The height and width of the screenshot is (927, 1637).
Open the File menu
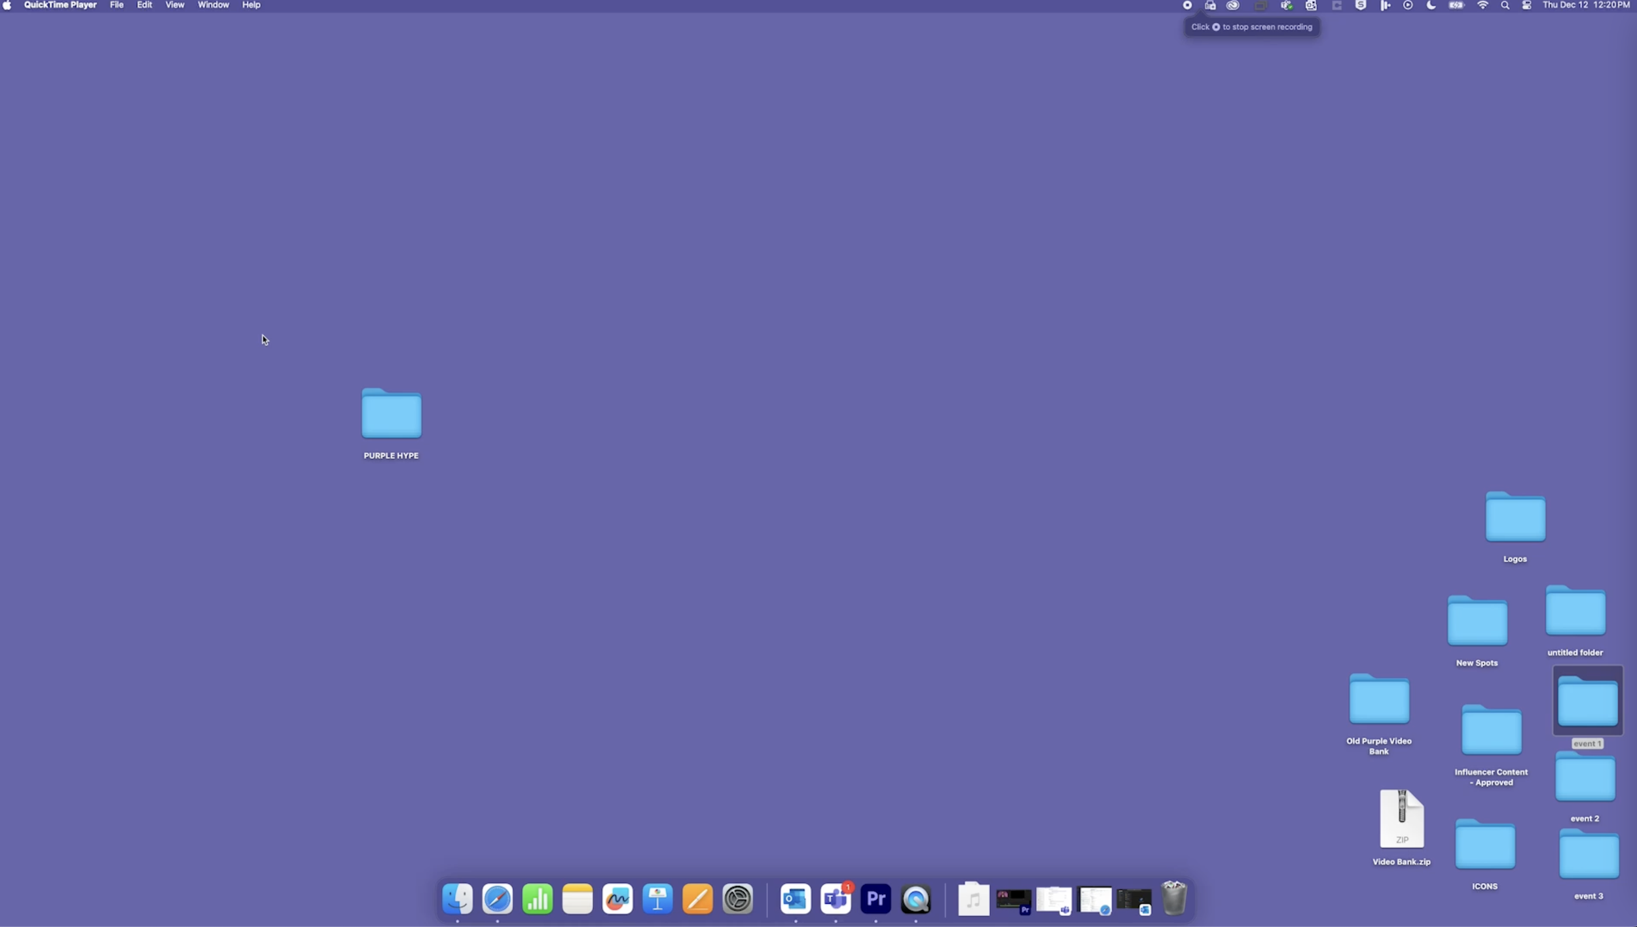[117, 5]
